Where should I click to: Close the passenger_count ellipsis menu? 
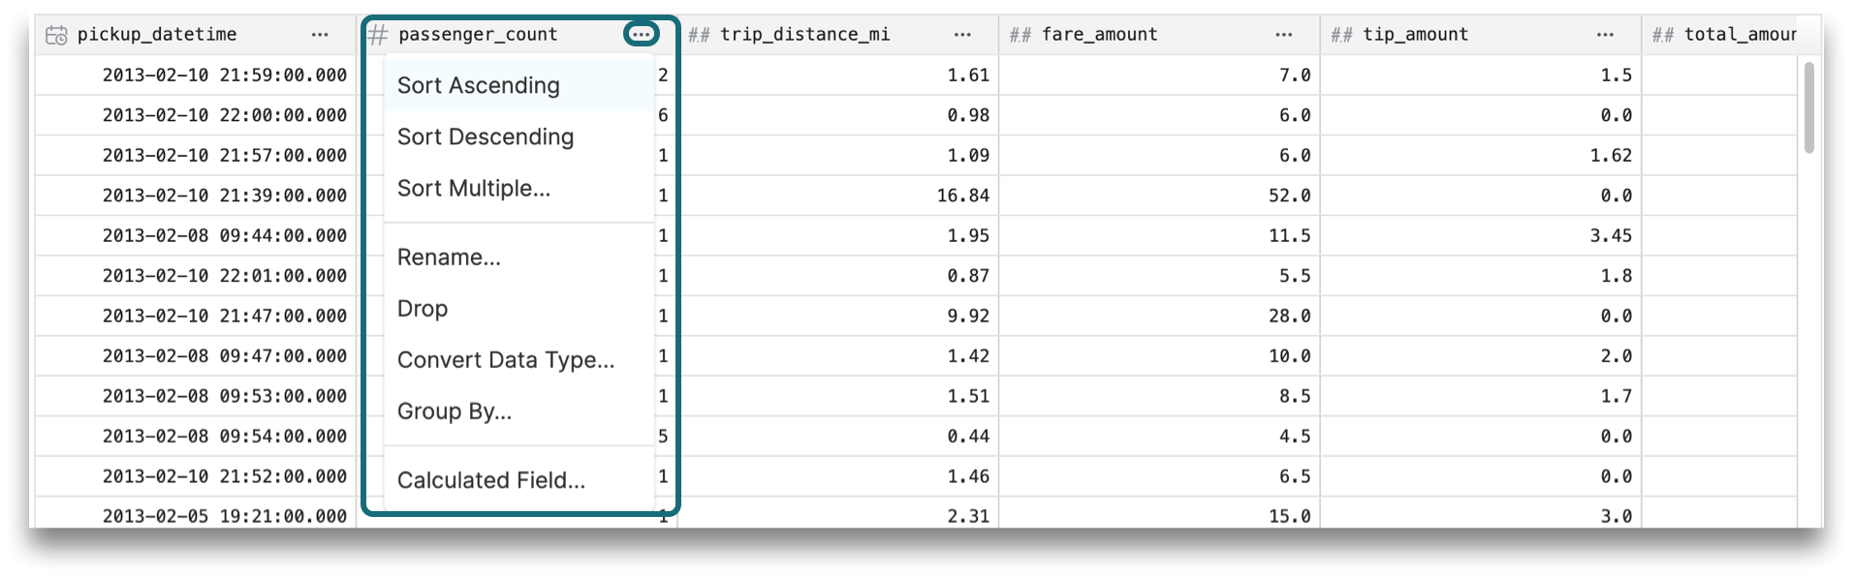point(641,35)
